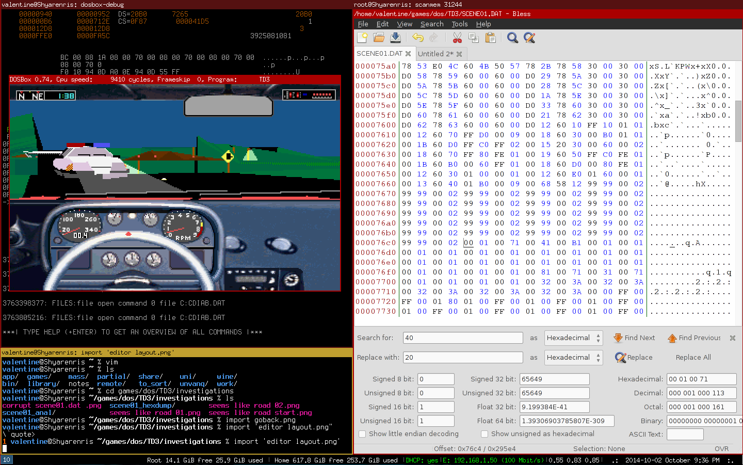Click the Selection: None status text
The height and width of the screenshot is (465, 743).
point(599,449)
